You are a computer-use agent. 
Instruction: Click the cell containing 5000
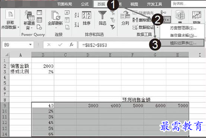[x=133, y=105]
